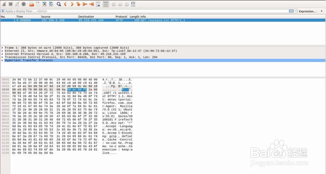Open a capture file via folder icon
The height and width of the screenshot is (174, 326).
[31, 4]
